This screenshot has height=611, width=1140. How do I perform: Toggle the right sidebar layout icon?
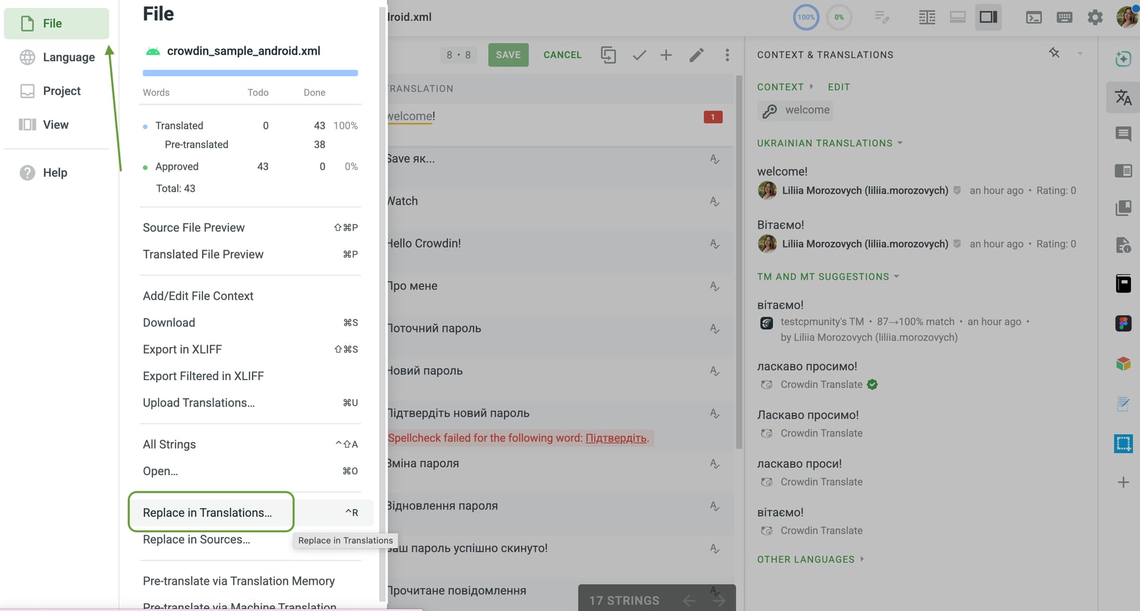[x=989, y=17]
